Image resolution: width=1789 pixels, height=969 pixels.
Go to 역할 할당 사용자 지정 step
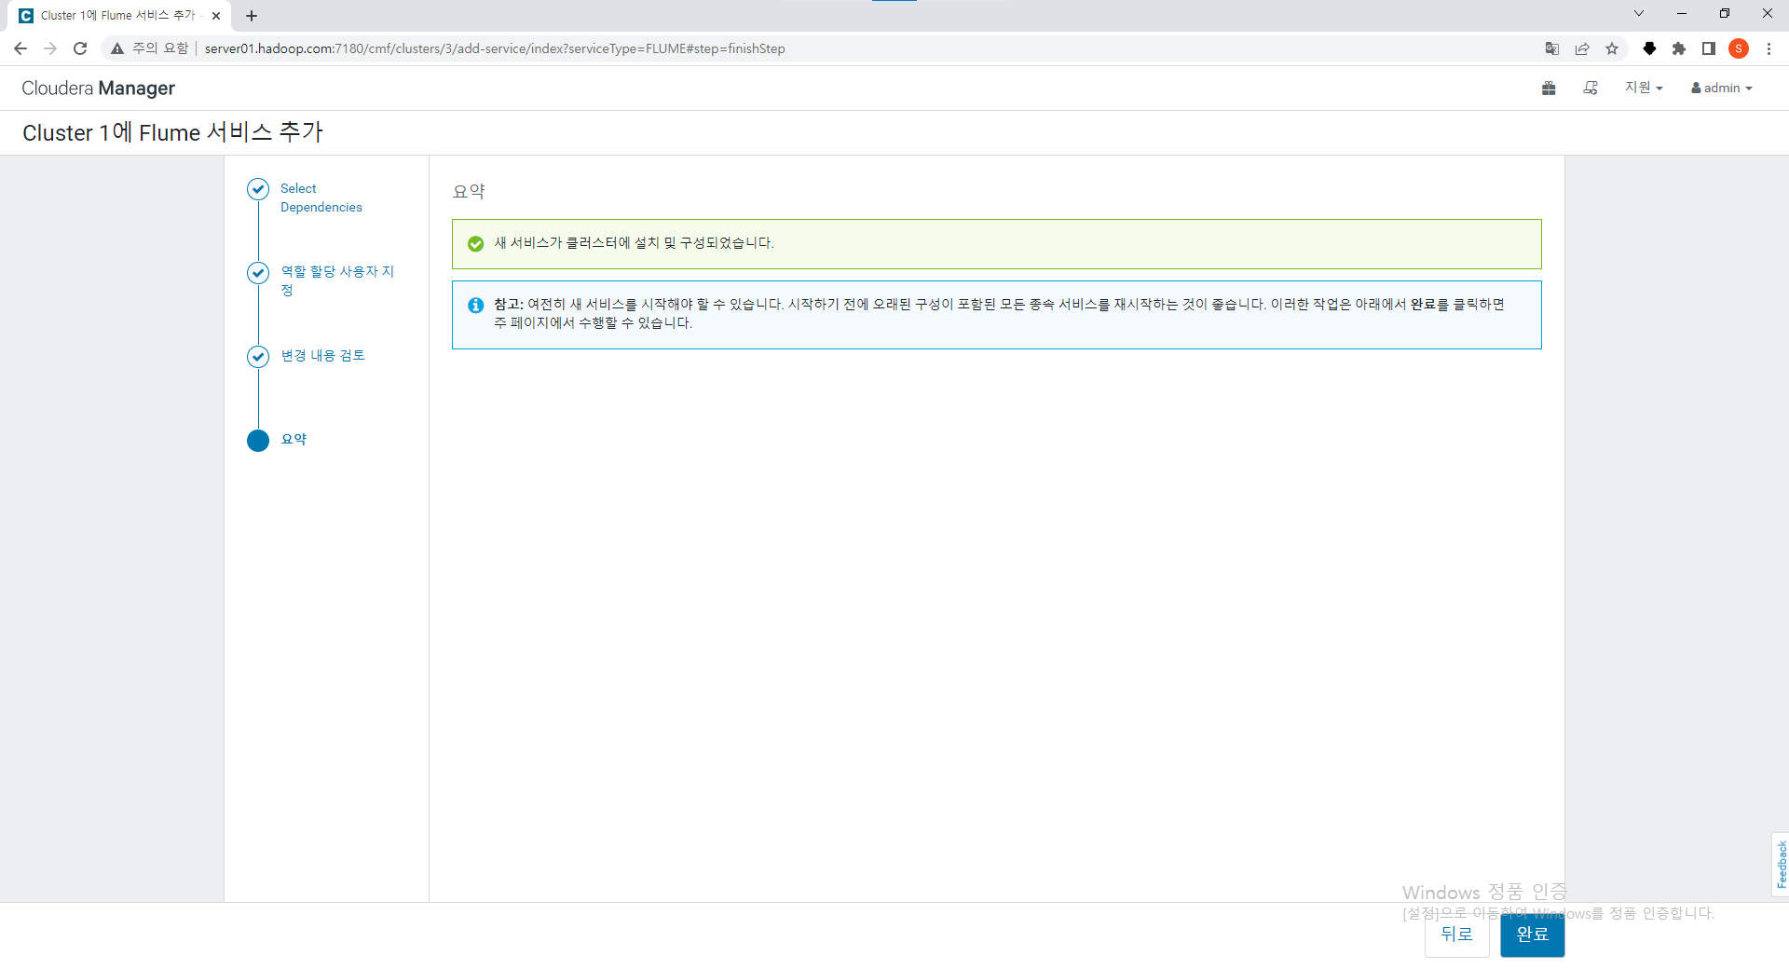pos(337,280)
